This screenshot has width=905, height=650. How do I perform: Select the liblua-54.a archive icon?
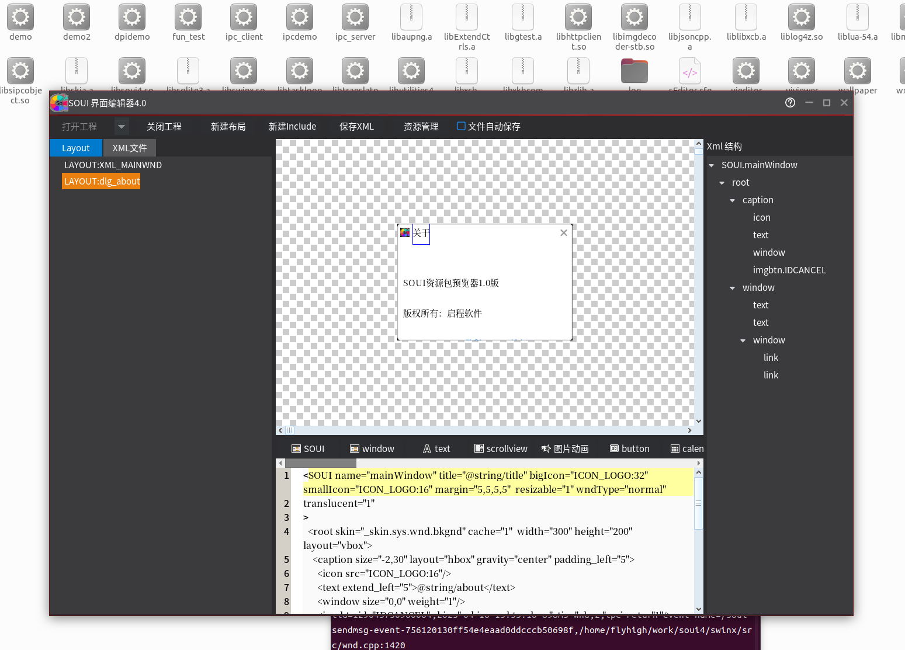858,17
